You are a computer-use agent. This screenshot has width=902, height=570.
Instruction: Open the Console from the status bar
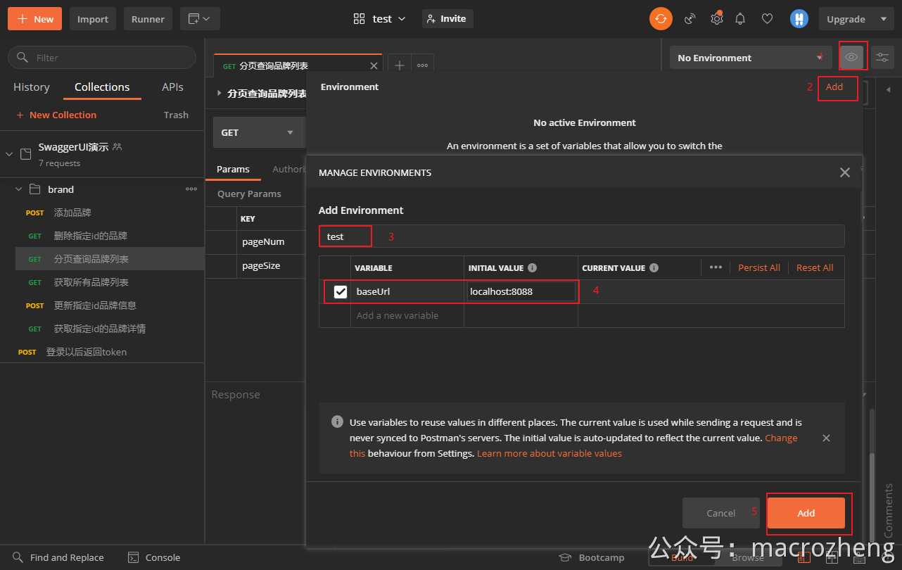tap(154, 557)
